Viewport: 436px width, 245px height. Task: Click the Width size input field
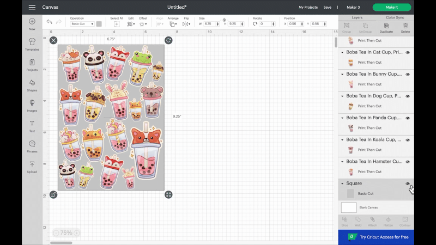tap(209, 24)
